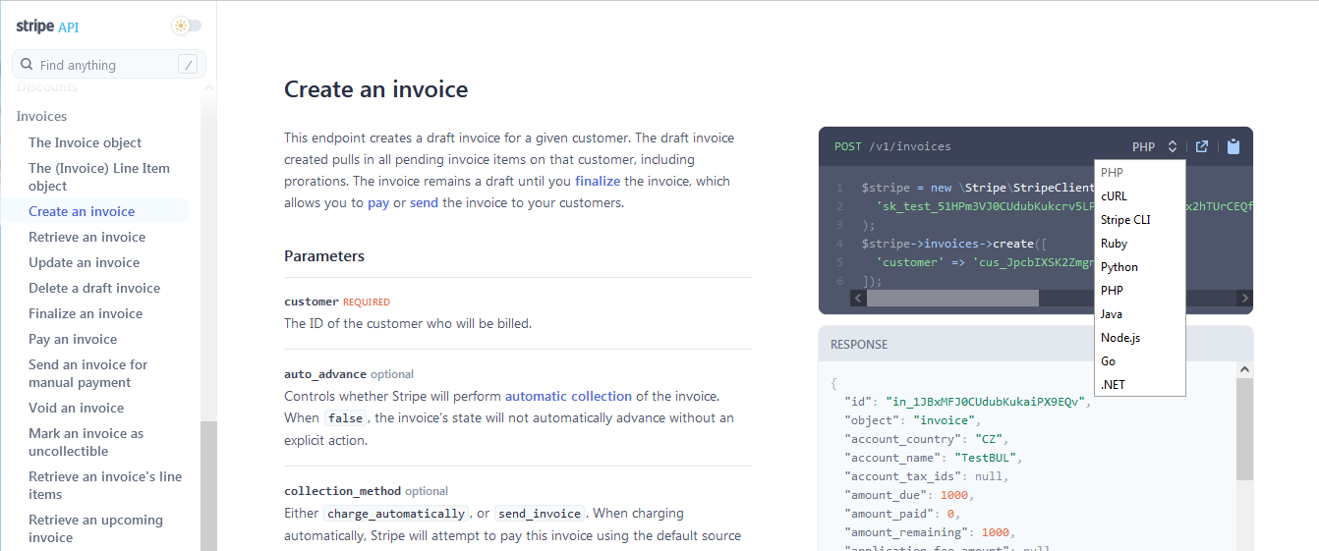This screenshot has width=1319, height=551.
Task: Open The (Invoice) Line Item object page
Action: click(x=99, y=177)
